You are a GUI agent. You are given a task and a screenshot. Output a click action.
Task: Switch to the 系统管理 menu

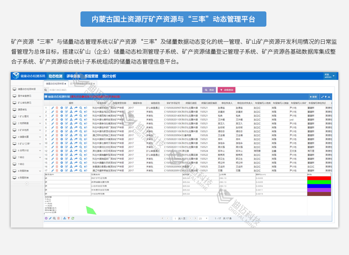click(91, 76)
